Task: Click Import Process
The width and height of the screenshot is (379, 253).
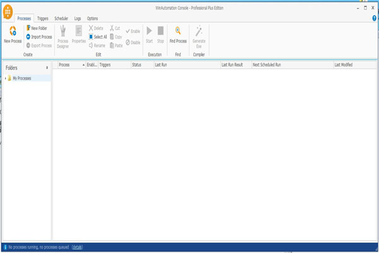Action: (x=39, y=37)
